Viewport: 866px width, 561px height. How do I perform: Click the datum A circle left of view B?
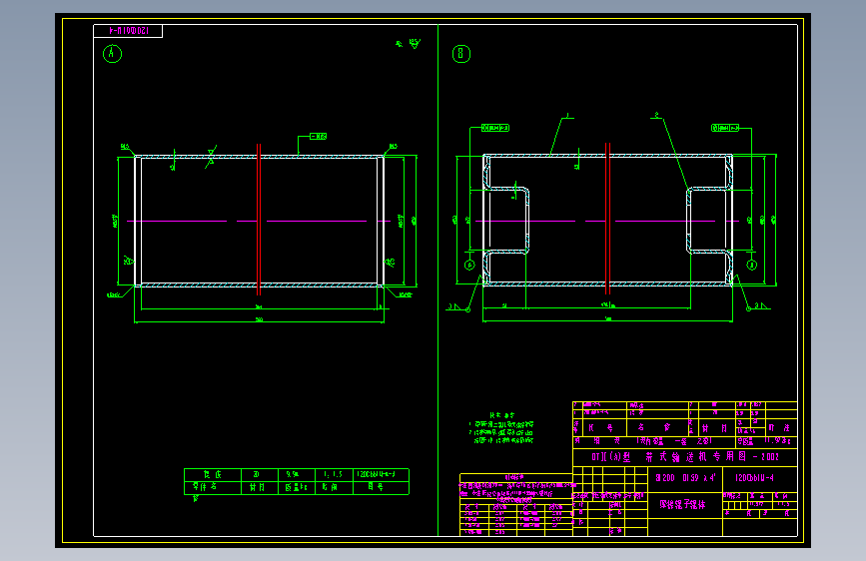[x=469, y=266]
